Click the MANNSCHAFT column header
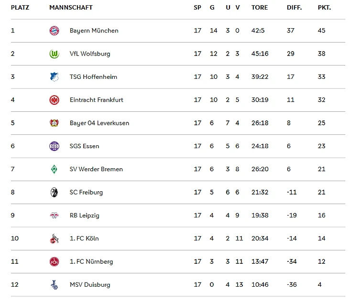The width and height of the screenshot is (349, 303). (71, 8)
